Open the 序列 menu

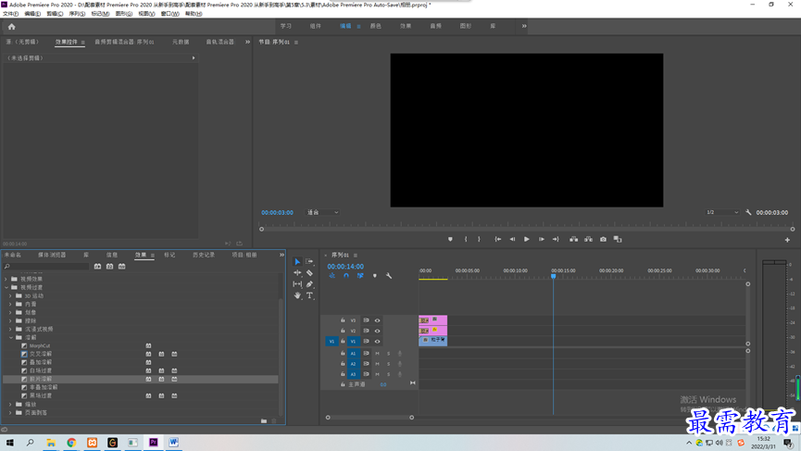click(x=77, y=14)
